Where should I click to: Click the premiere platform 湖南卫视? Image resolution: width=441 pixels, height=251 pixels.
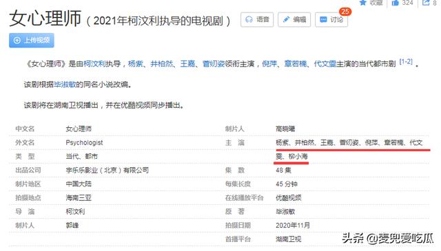tap(288, 239)
